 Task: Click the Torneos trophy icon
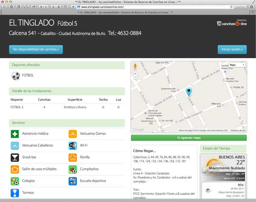click(15, 193)
